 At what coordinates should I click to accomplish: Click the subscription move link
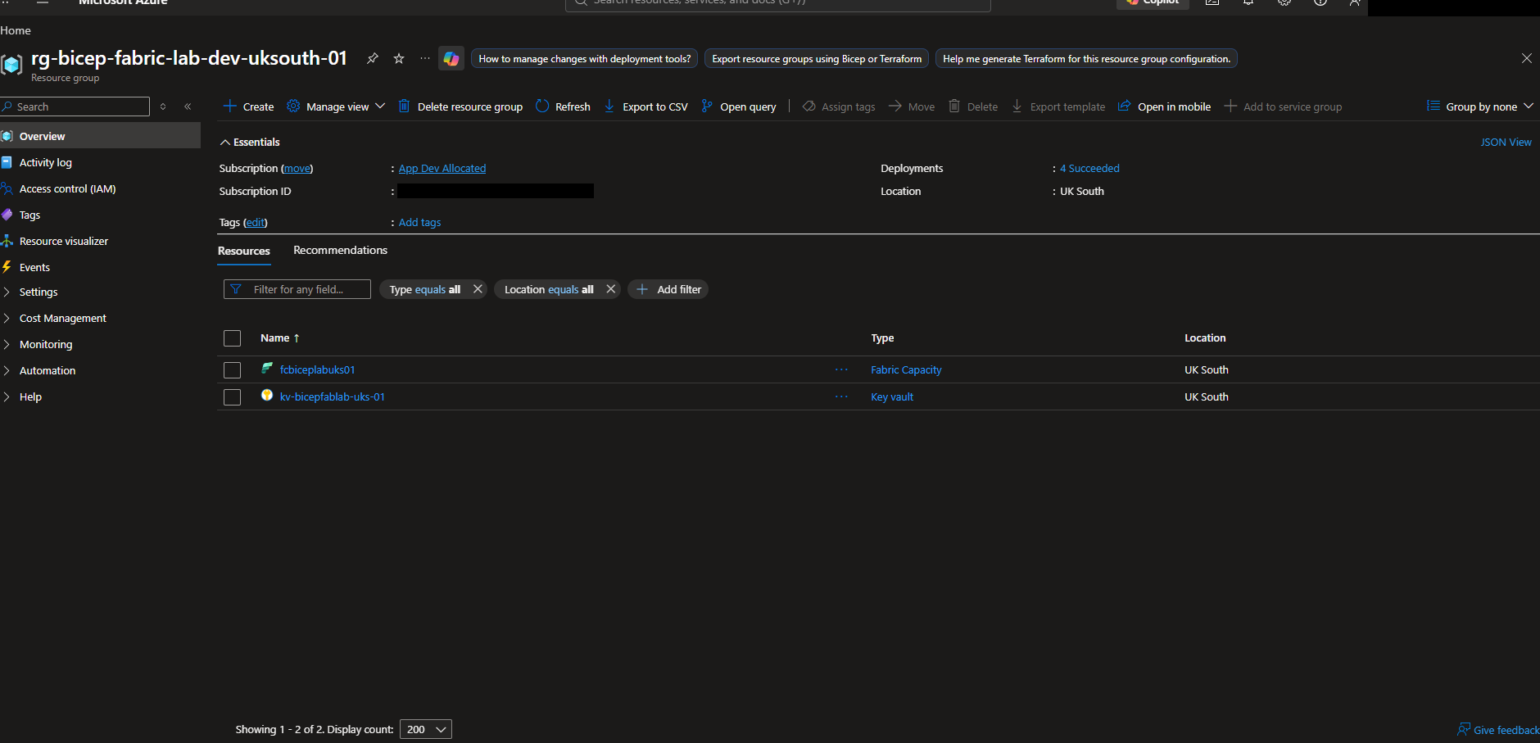297,168
